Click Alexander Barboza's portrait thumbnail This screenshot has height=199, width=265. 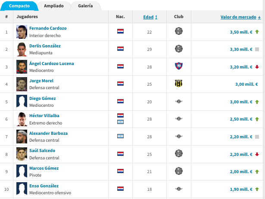pos(22,137)
